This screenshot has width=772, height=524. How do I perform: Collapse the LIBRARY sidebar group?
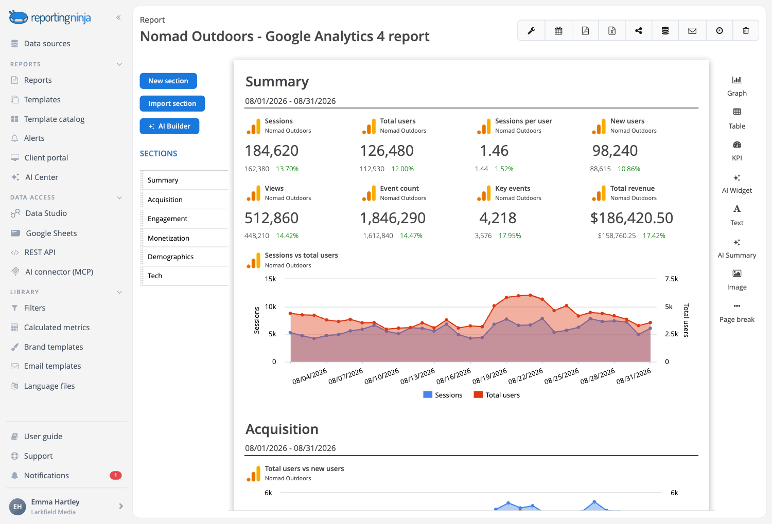pyautogui.click(x=119, y=292)
